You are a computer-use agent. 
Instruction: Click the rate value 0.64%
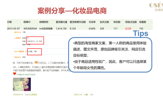pyautogui.click(x=92, y=29)
